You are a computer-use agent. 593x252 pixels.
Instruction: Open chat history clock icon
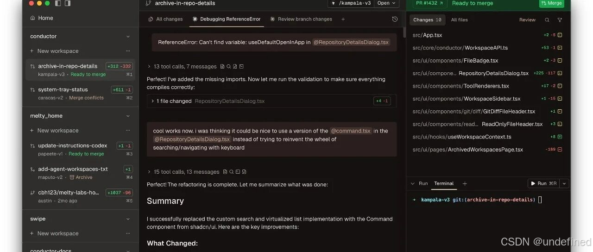(x=395, y=19)
